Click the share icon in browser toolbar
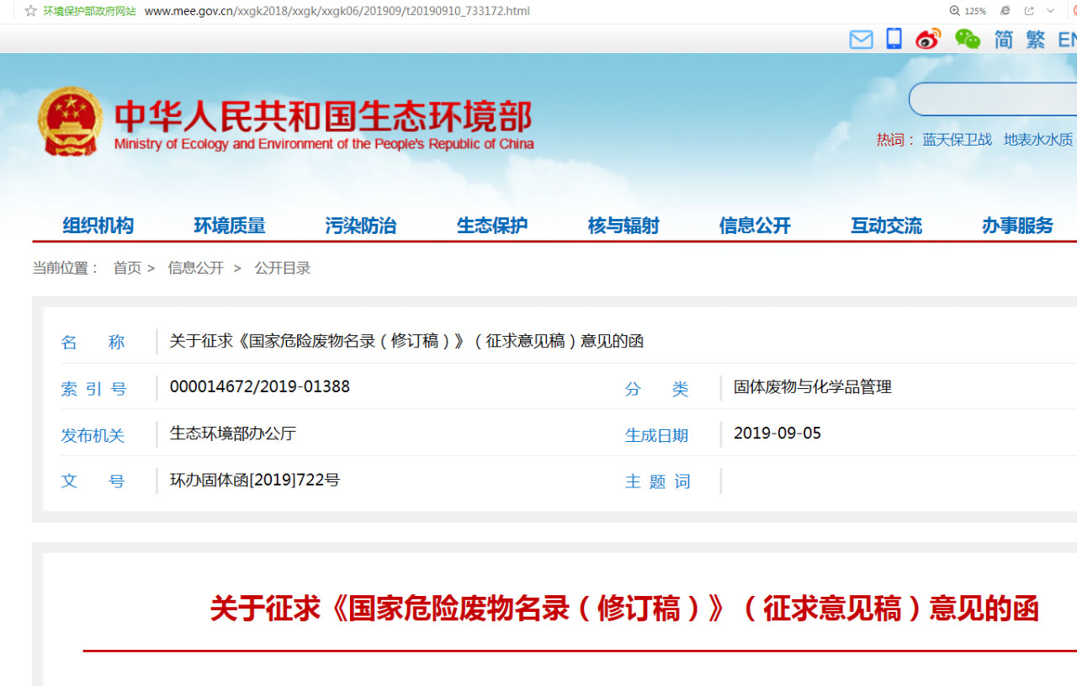The width and height of the screenshot is (1077, 686). [x=1028, y=11]
